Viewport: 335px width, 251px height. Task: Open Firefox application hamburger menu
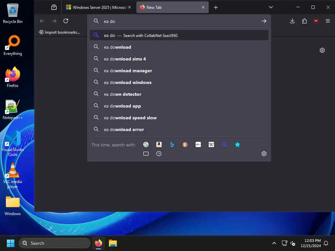click(328, 21)
